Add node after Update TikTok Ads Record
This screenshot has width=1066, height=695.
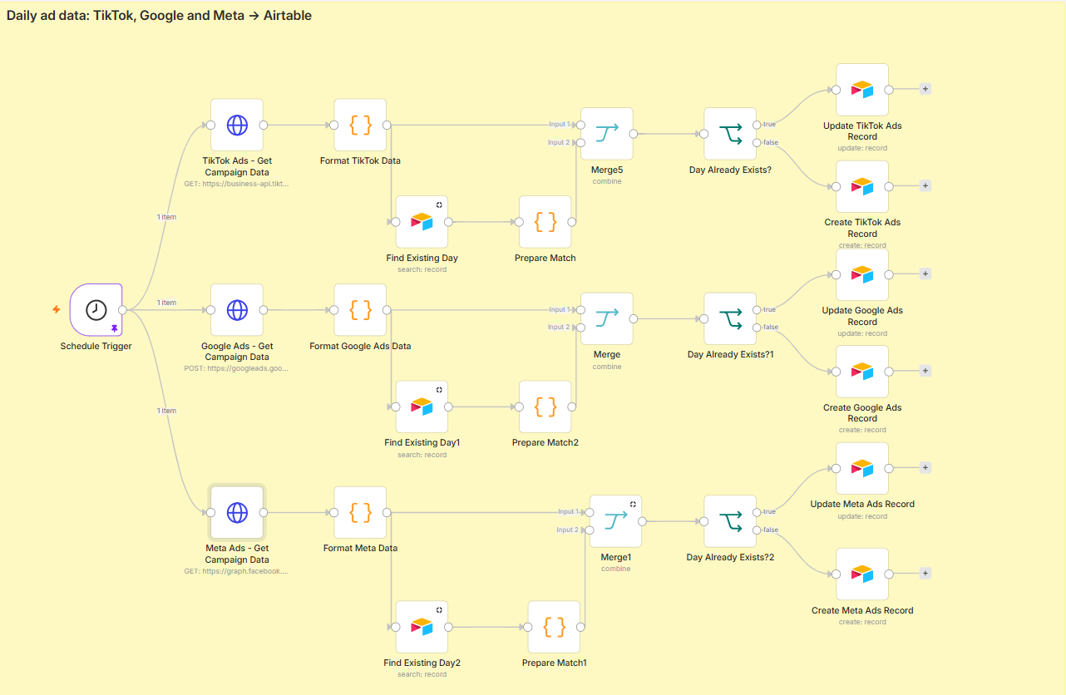925,89
